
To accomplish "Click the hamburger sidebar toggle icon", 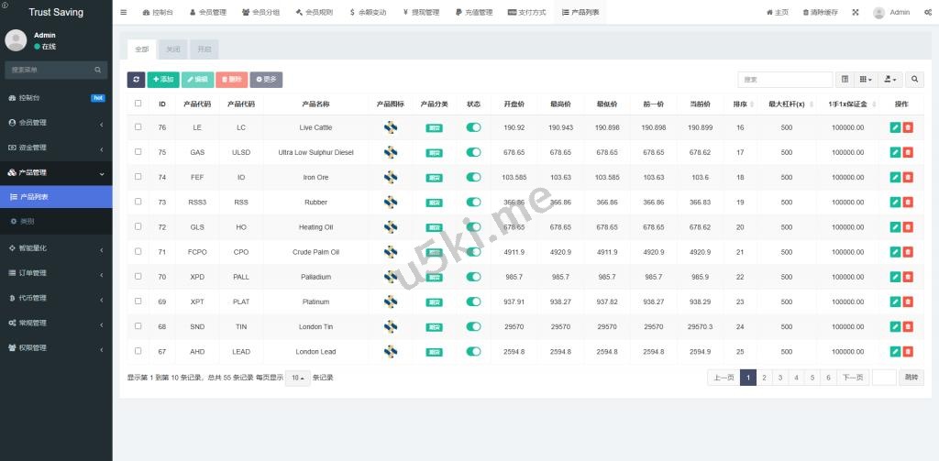I will point(124,12).
